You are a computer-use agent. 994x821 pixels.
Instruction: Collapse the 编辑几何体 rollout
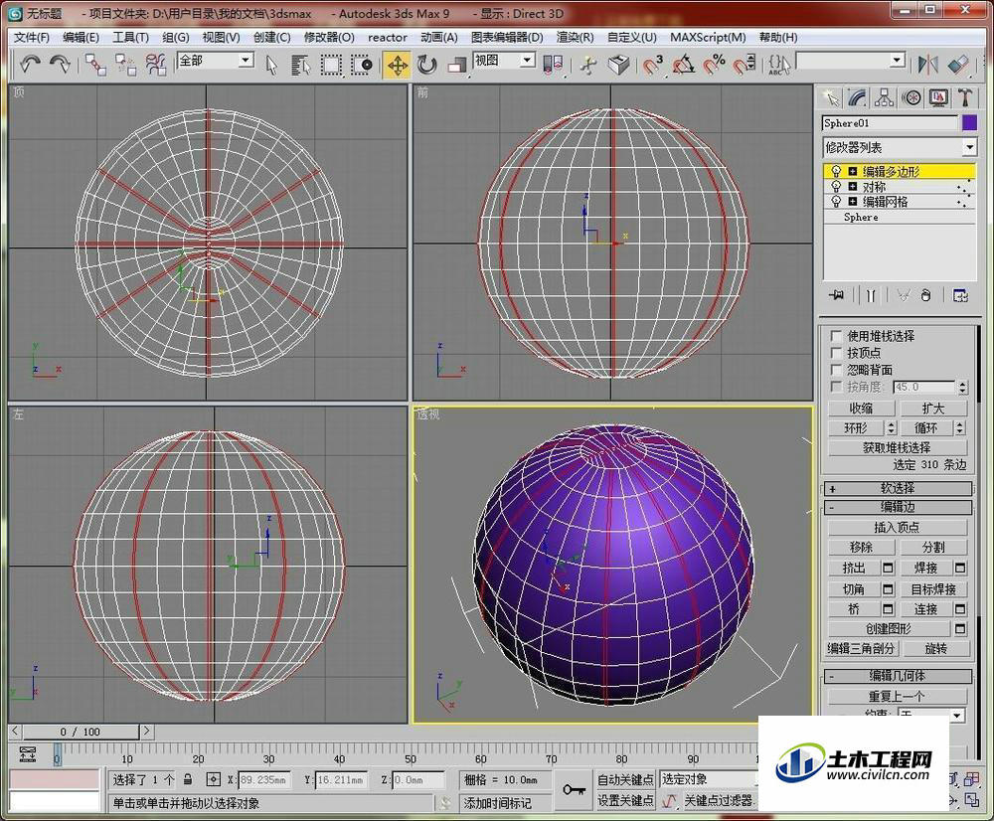click(x=899, y=676)
